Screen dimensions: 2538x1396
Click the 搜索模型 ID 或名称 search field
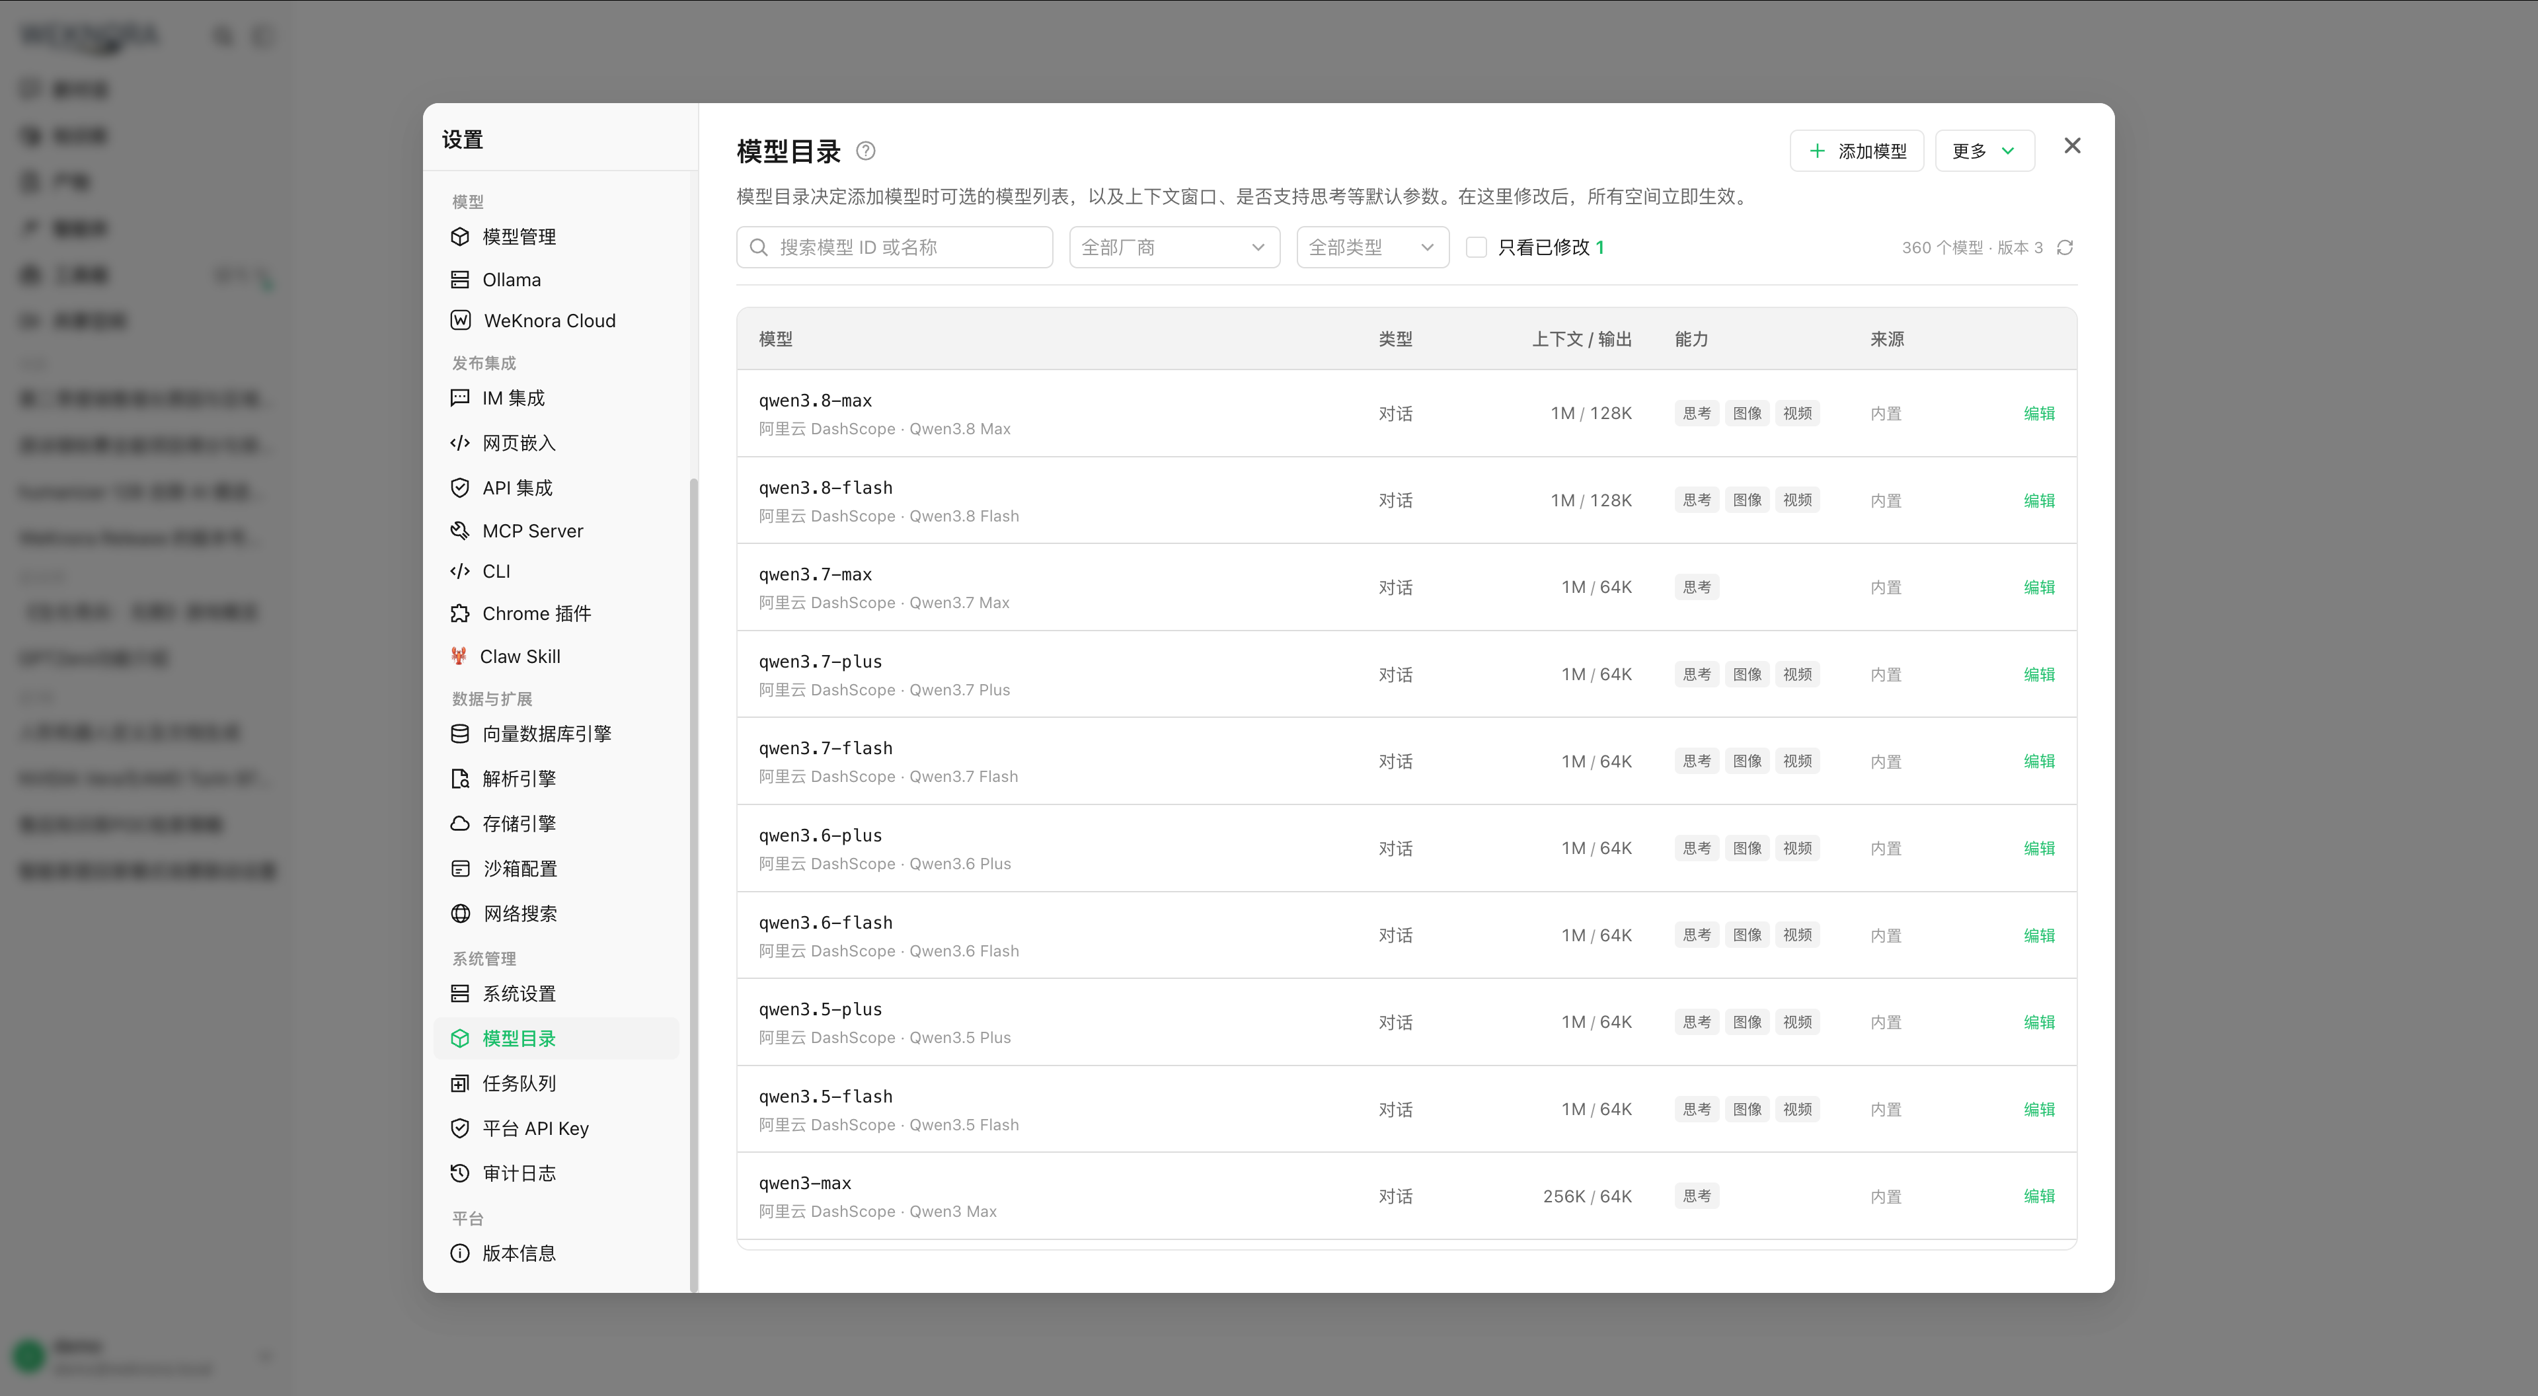[x=895, y=247]
